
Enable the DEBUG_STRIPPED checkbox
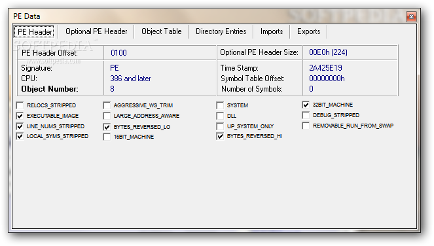pyautogui.click(x=306, y=115)
